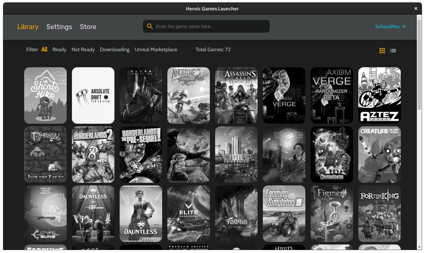Screen dimensions: 425x253
Task: Select the Aztez game cover
Action: tap(380, 95)
